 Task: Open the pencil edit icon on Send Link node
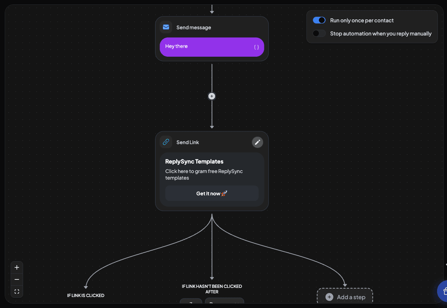[257, 142]
